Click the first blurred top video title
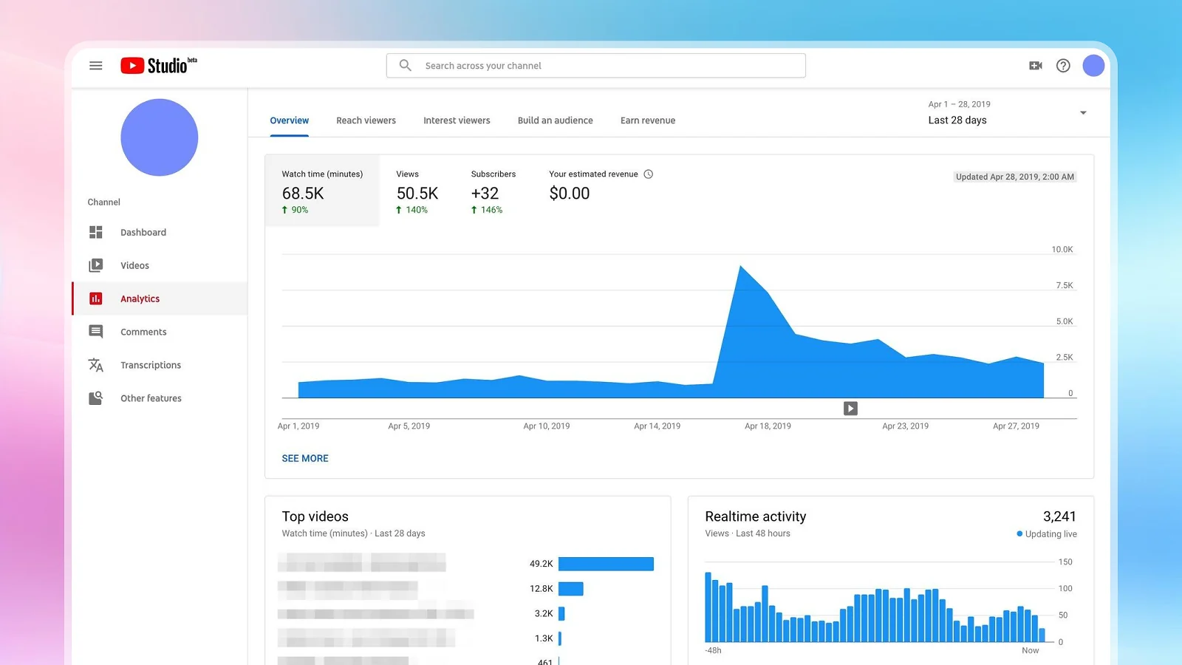The image size is (1182, 665). pyautogui.click(x=362, y=563)
